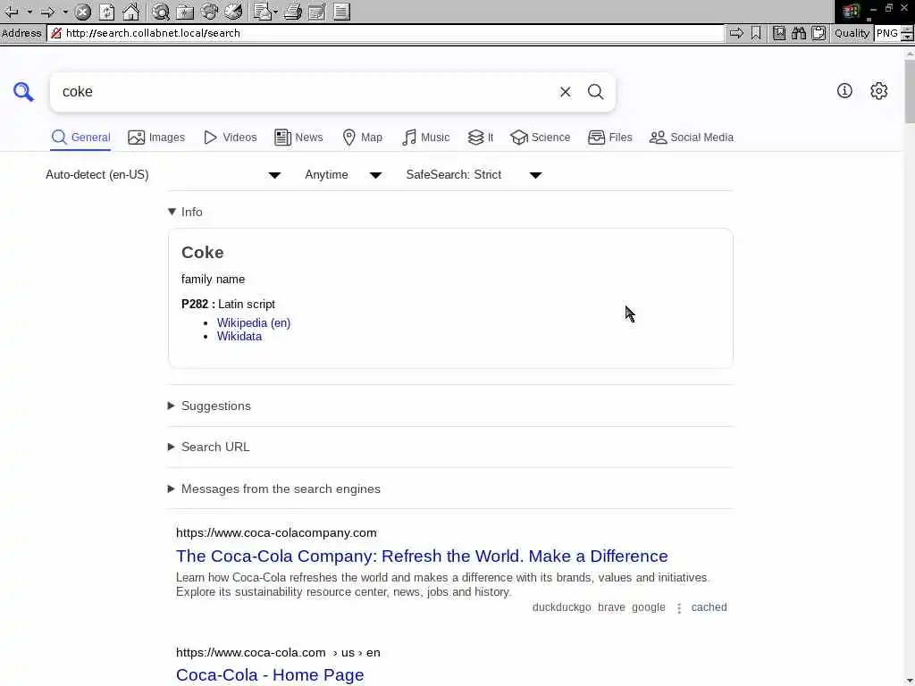
Task: Click the browser toolbar Search magnifier icon
Action: coord(161,12)
